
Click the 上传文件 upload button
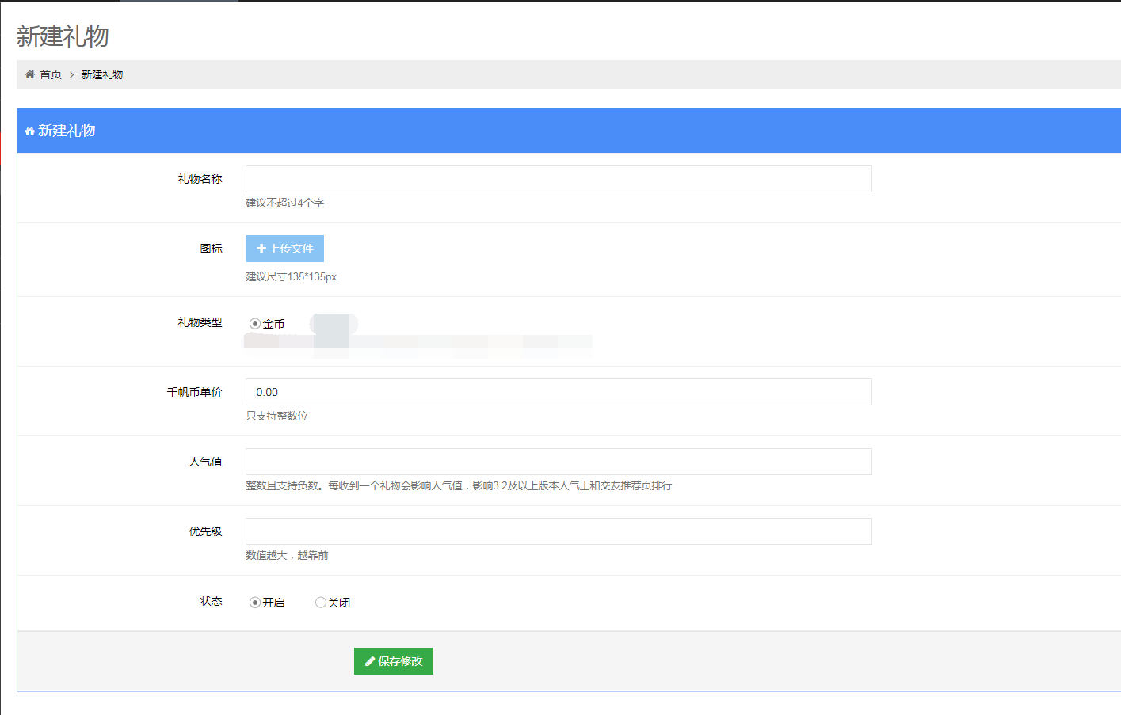pyautogui.click(x=284, y=249)
